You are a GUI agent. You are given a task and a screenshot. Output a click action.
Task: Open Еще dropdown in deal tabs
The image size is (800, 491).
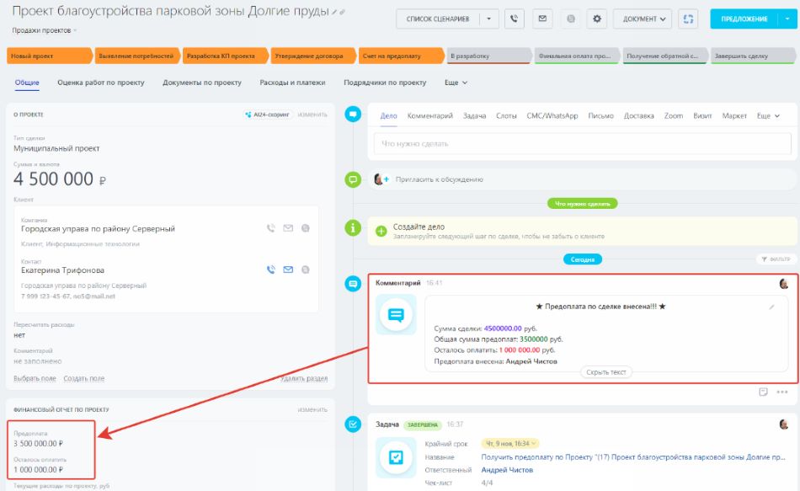coord(456,83)
